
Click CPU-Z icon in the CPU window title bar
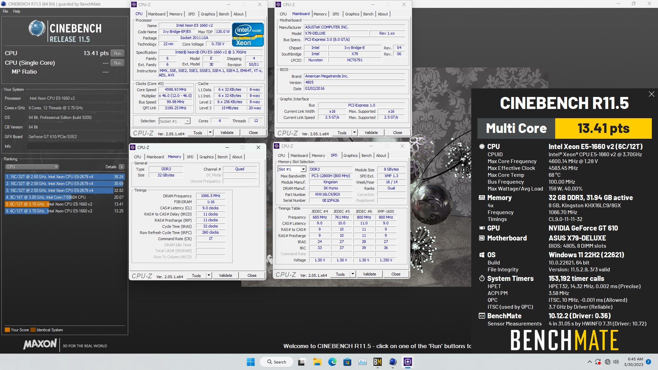click(x=134, y=4)
